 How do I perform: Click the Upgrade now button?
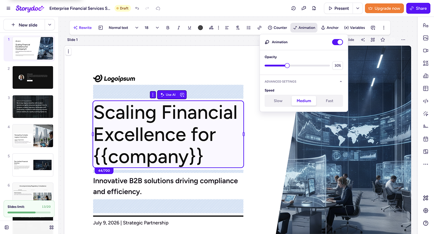(384, 8)
